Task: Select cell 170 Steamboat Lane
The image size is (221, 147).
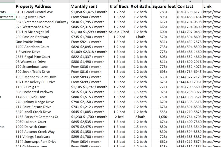Action: [x=42, y=67]
